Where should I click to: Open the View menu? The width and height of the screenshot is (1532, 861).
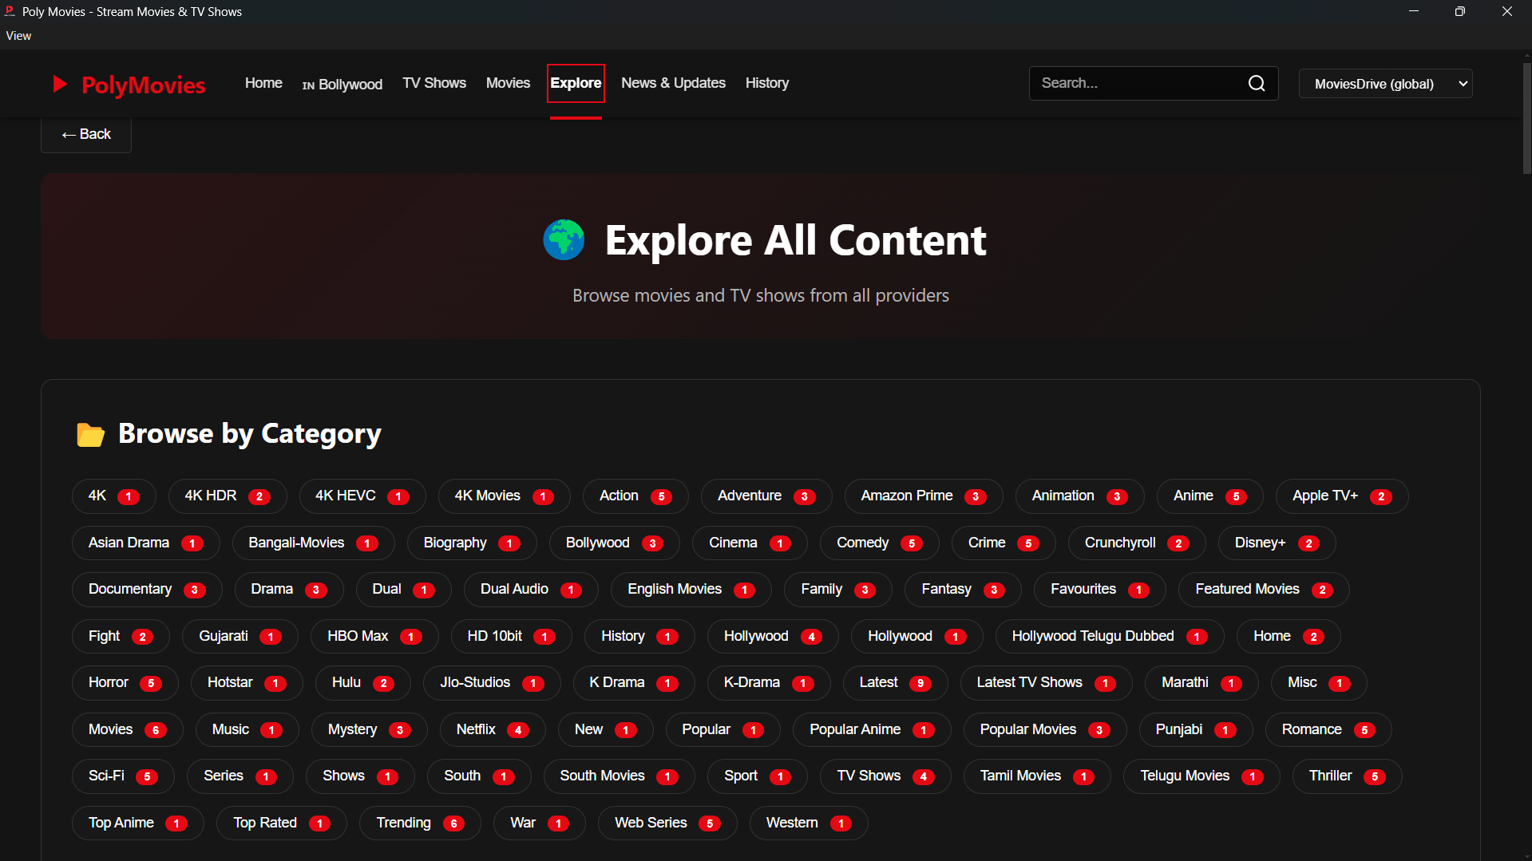[x=18, y=36]
